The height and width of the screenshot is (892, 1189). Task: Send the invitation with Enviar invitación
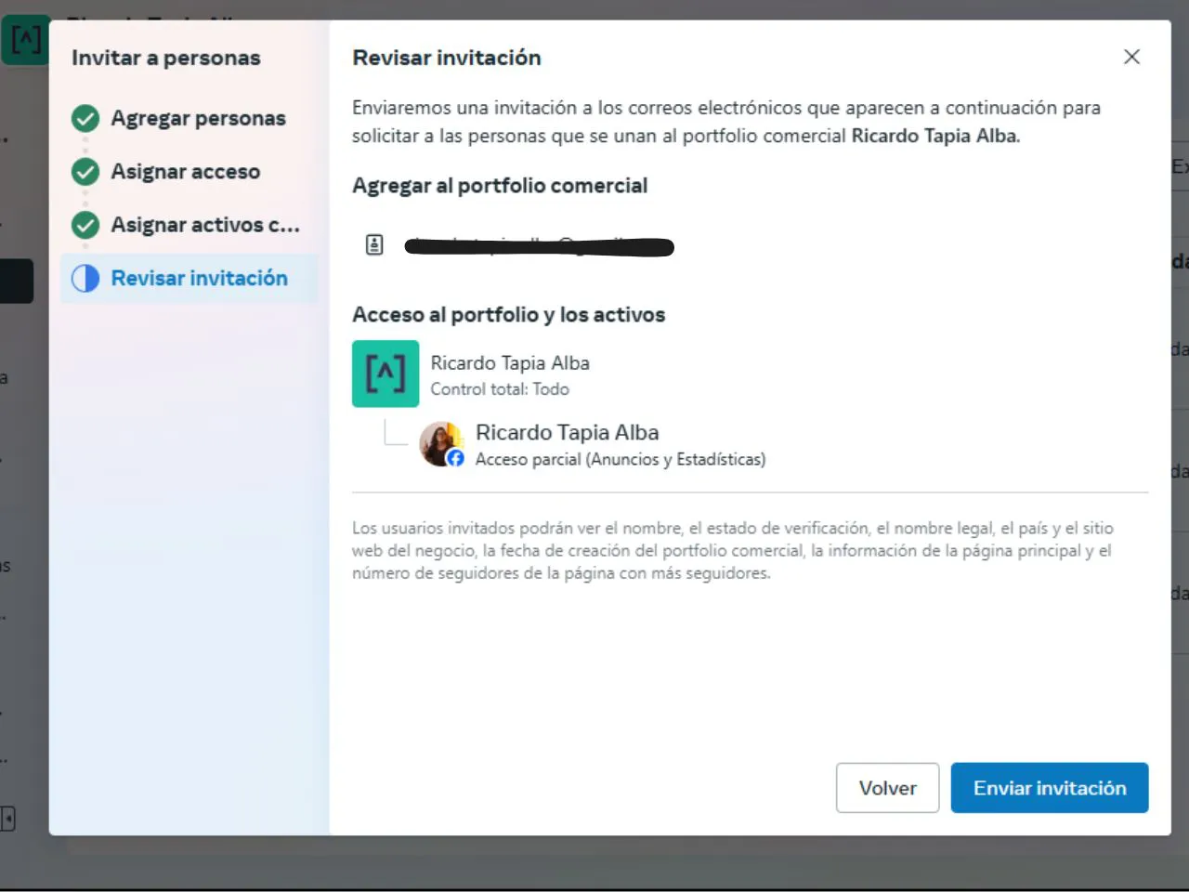1050,788
